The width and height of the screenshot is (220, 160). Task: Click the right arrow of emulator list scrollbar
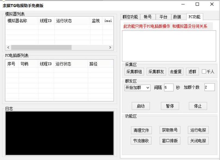110,47
